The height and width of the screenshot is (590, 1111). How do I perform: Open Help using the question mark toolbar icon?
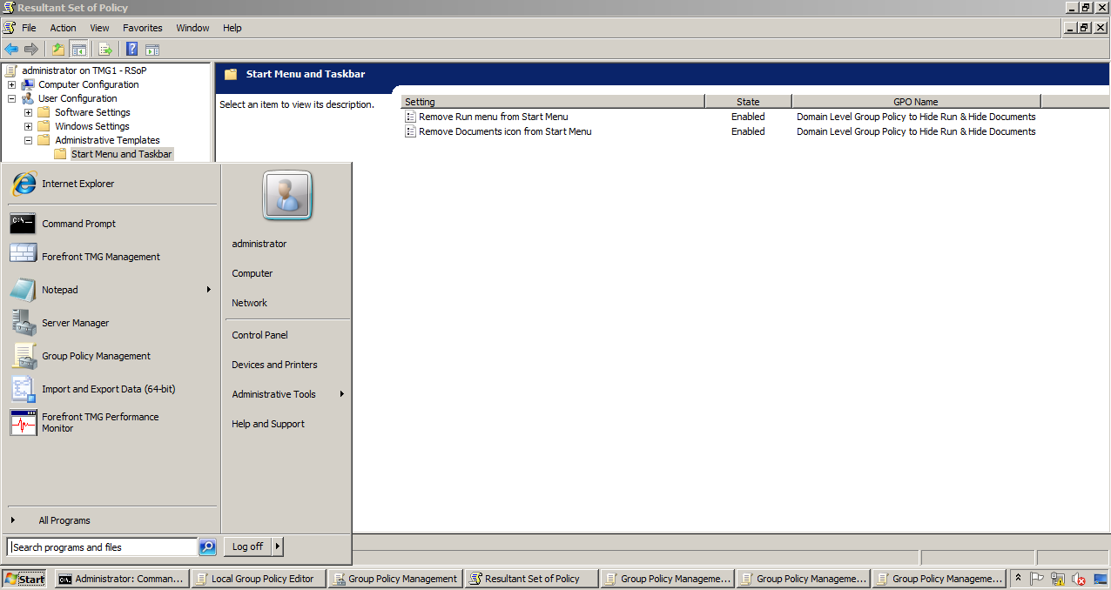(131, 49)
